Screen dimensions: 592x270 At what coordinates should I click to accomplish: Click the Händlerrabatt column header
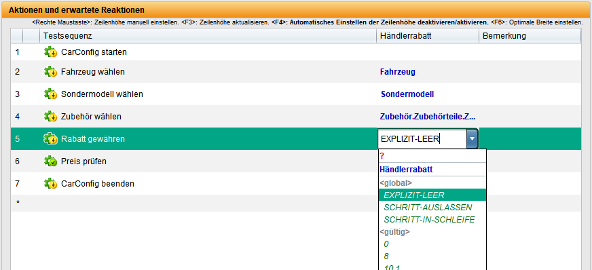click(428, 36)
